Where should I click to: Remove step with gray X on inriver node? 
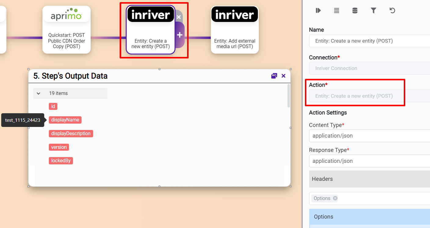pos(179,17)
